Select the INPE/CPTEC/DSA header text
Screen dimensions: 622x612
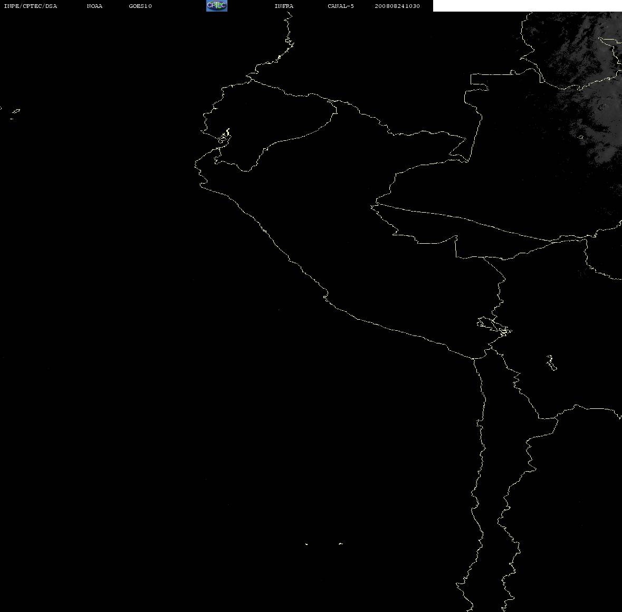31,6
